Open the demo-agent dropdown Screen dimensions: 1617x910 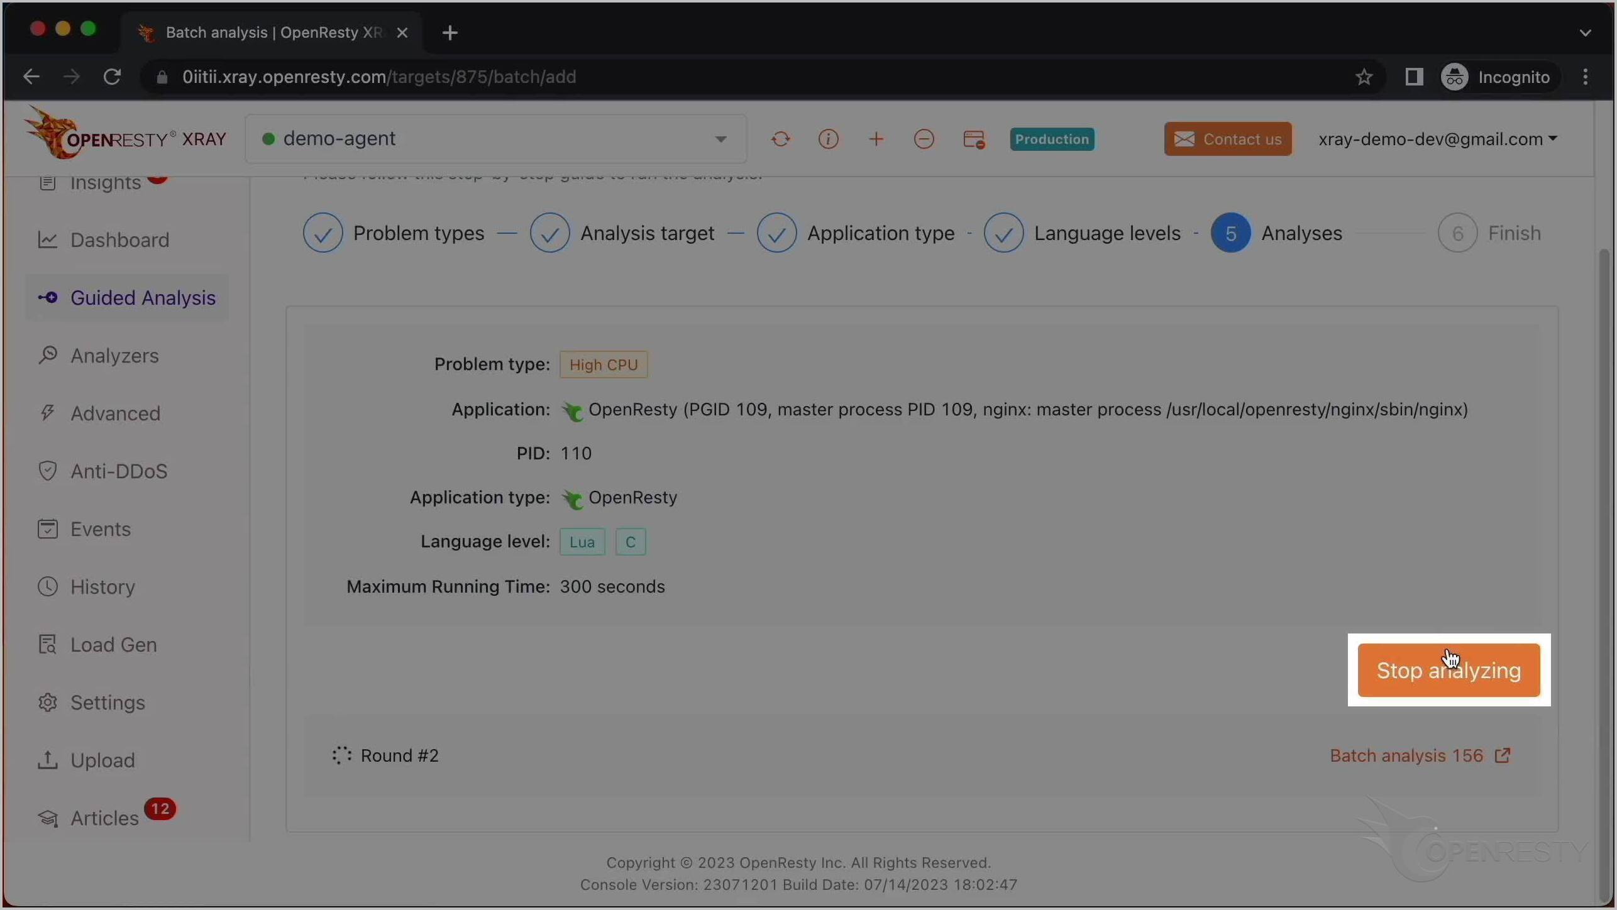click(495, 139)
